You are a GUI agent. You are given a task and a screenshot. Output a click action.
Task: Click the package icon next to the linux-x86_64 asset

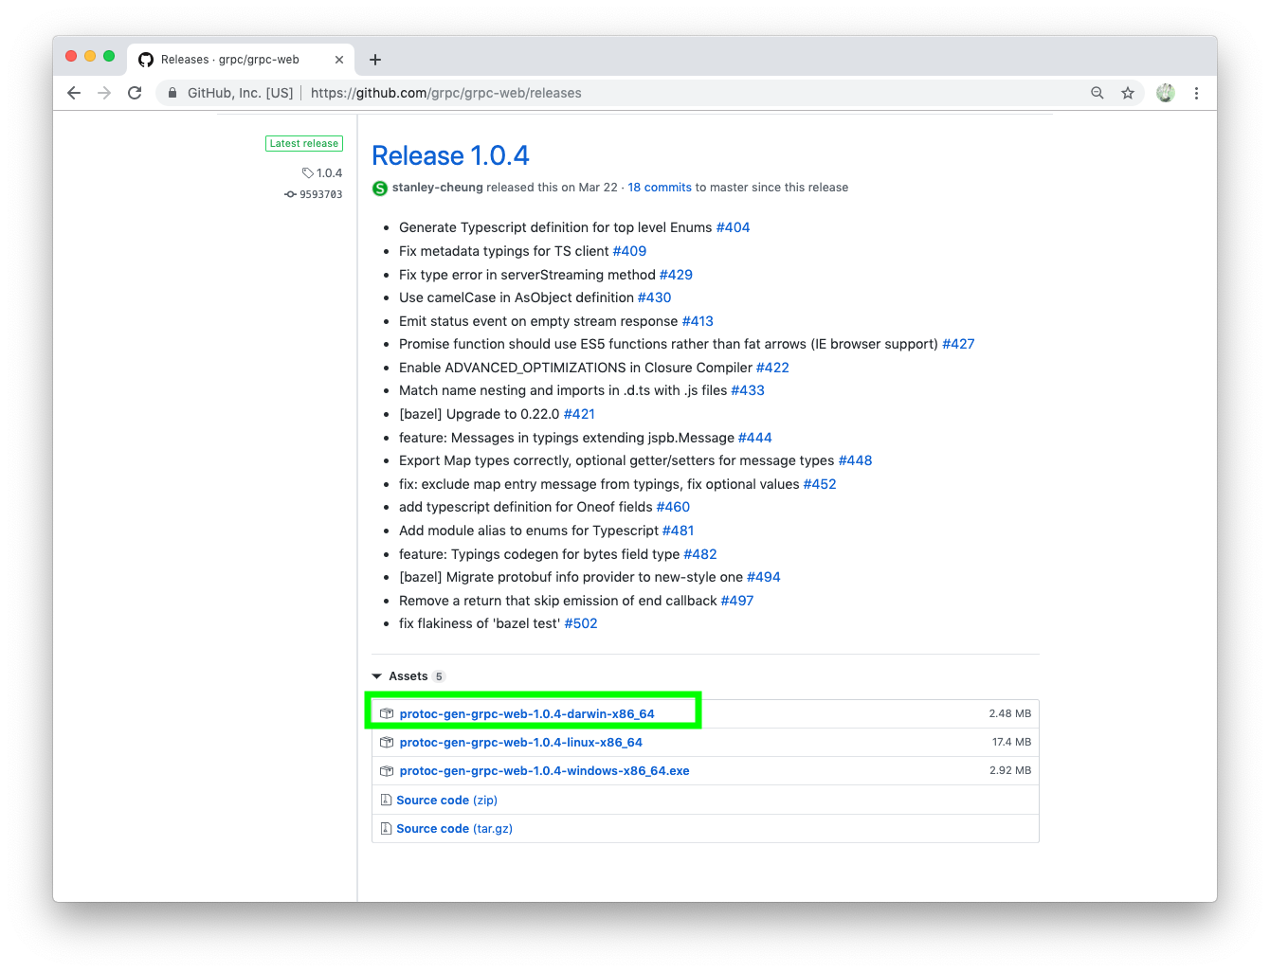387,742
